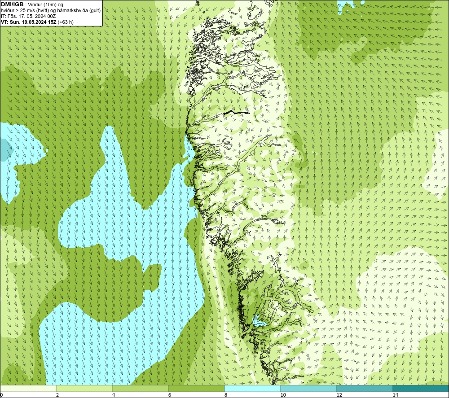Screen dimensions: 449x398
Task: Click the scale label '8'
Action: 226,395
